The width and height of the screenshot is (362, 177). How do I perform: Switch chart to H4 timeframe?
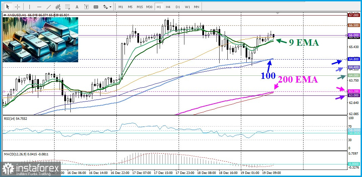[x=168, y=7]
